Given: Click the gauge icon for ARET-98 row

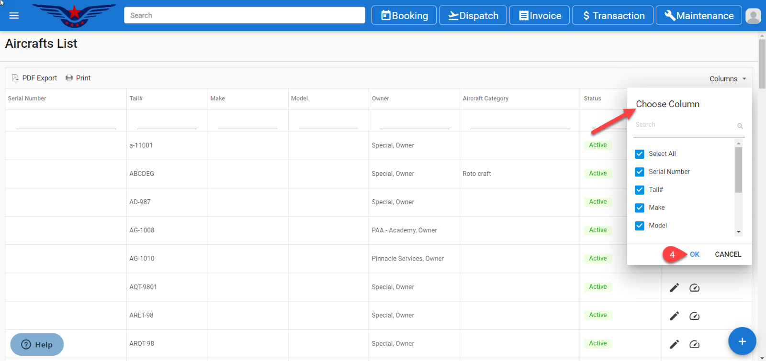Looking at the screenshot, I should (694, 316).
